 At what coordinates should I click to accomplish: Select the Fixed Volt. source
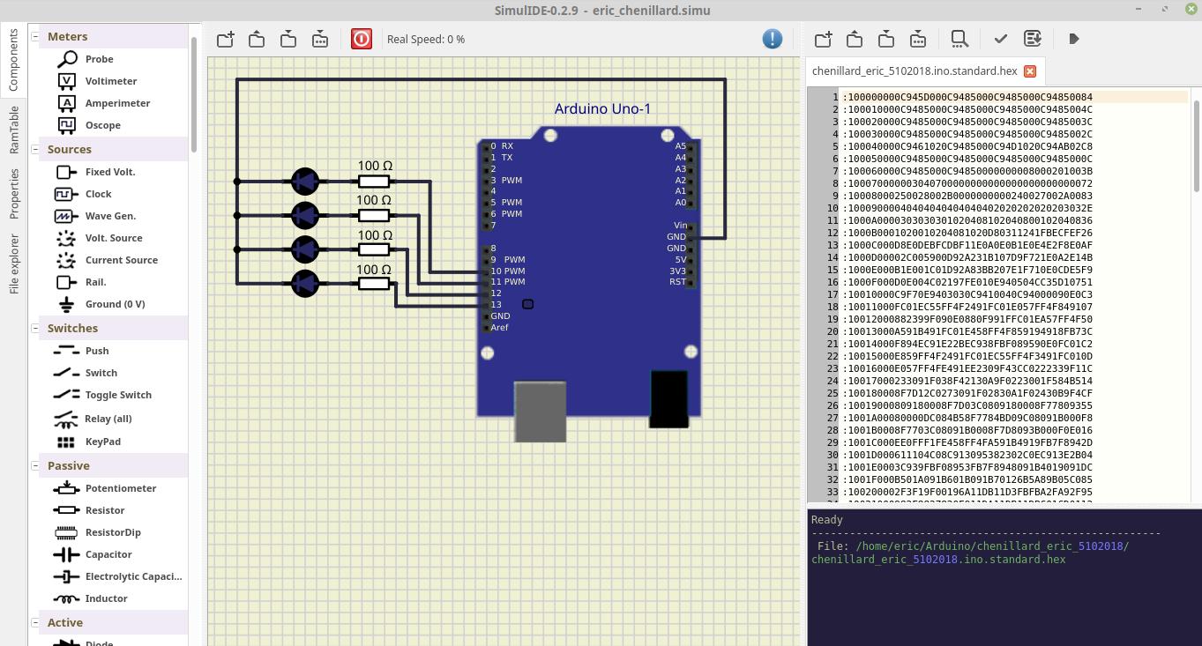(109, 172)
